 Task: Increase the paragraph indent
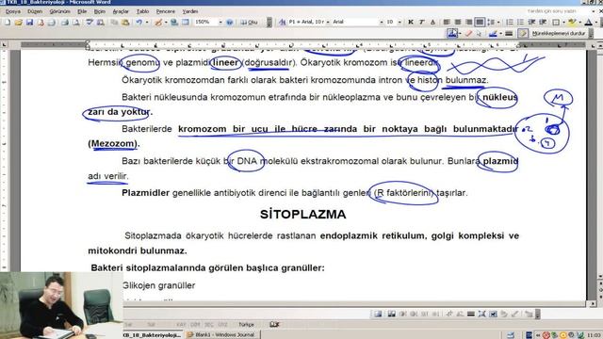pyautogui.click(x=543, y=23)
